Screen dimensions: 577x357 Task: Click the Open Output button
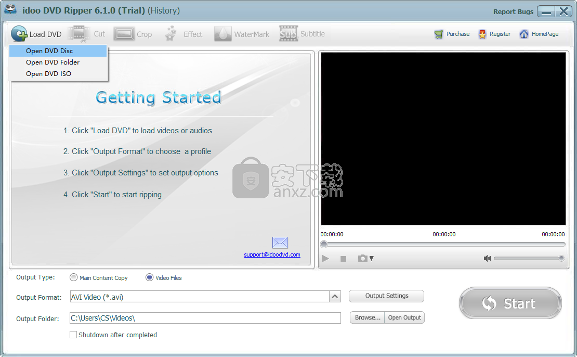pos(404,317)
